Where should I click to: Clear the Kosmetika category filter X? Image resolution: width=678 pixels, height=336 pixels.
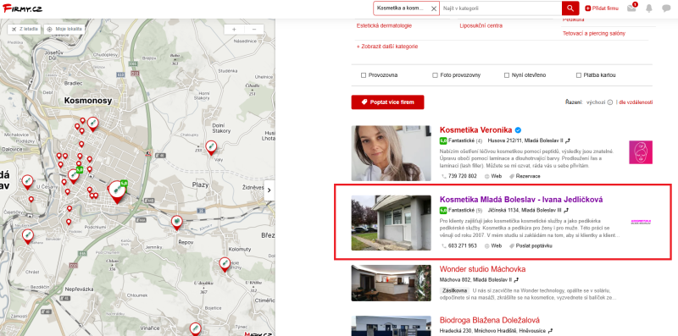(434, 8)
